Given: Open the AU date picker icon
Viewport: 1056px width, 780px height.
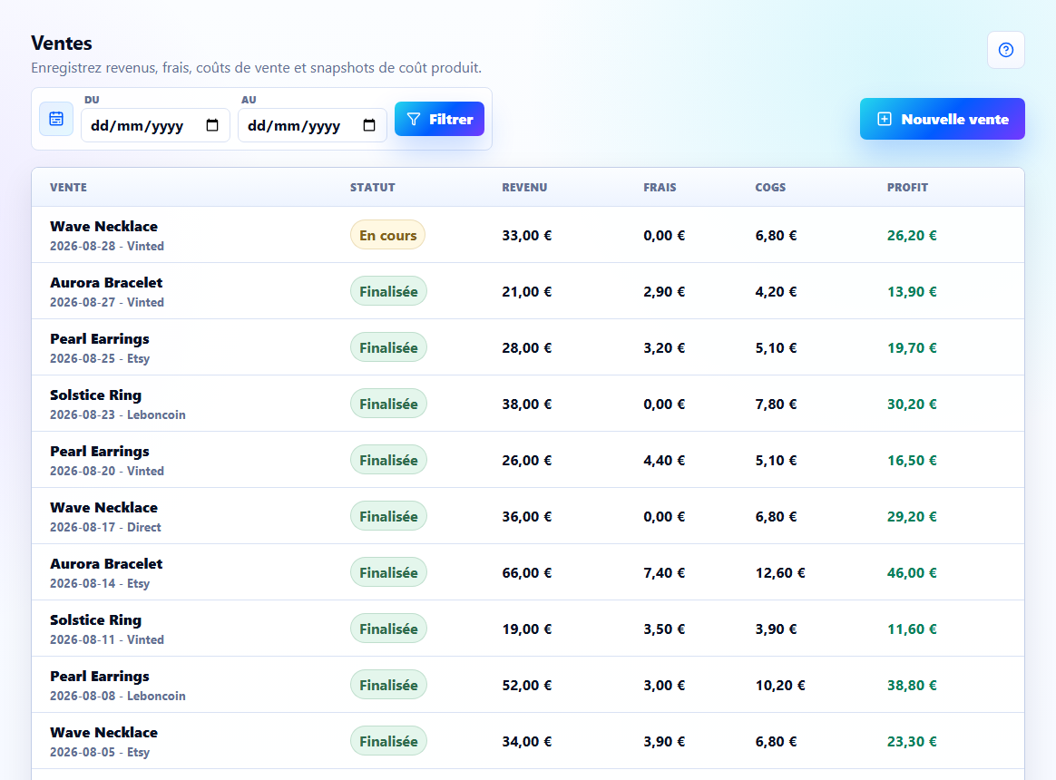Looking at the screenshot, I should (369, 125).
